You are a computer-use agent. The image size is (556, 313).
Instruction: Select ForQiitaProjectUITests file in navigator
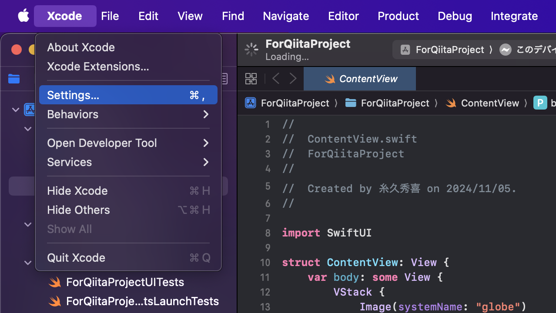125,282
